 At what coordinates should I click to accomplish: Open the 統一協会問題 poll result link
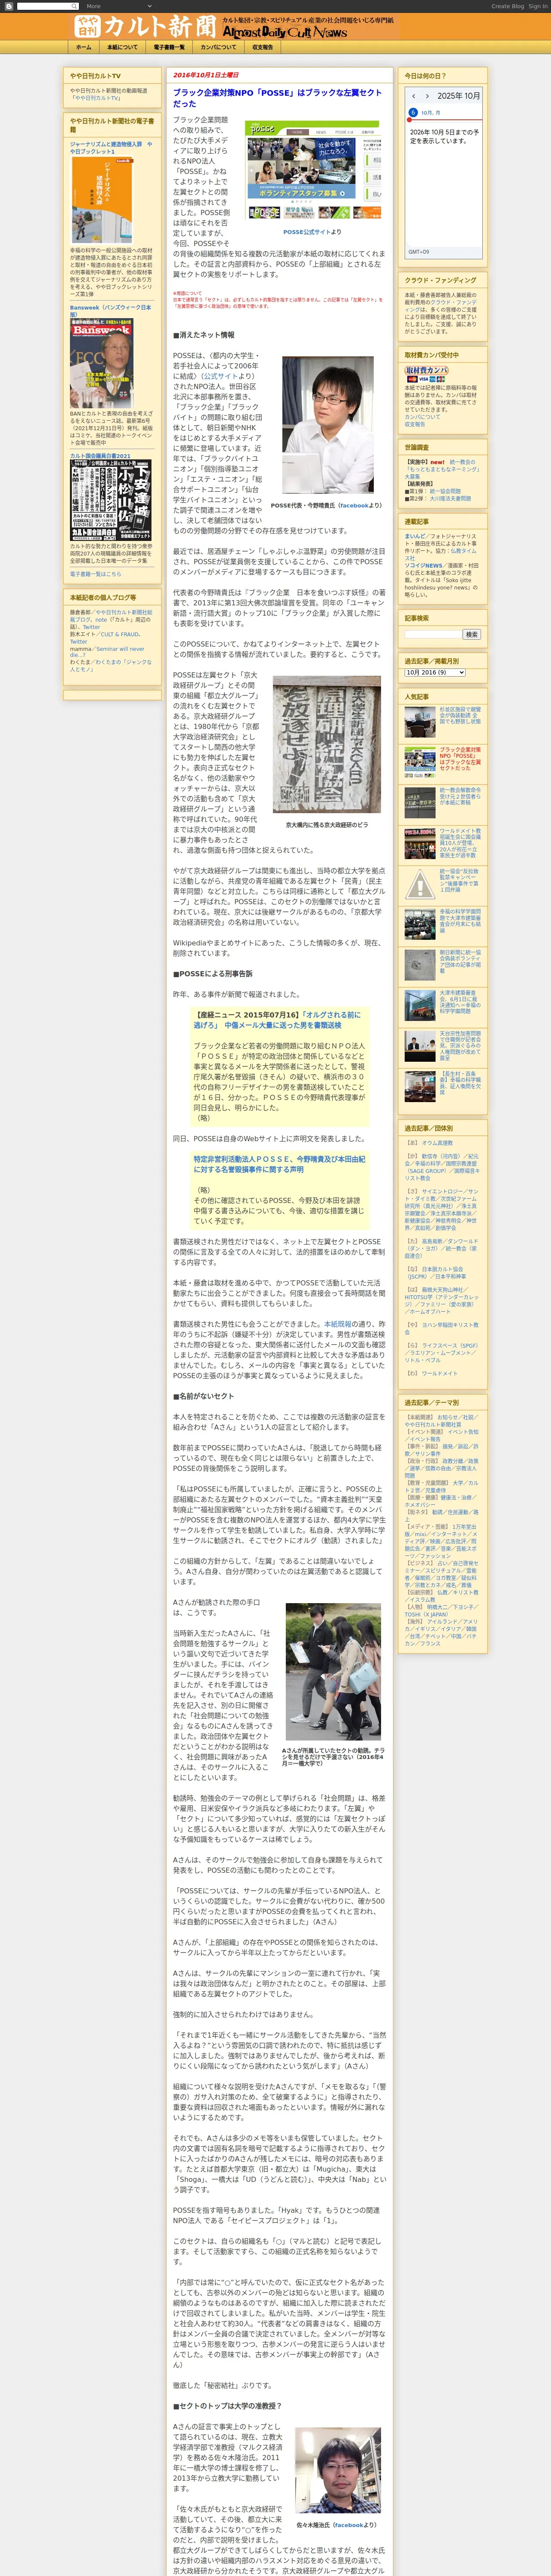click(x=445, y=491)
